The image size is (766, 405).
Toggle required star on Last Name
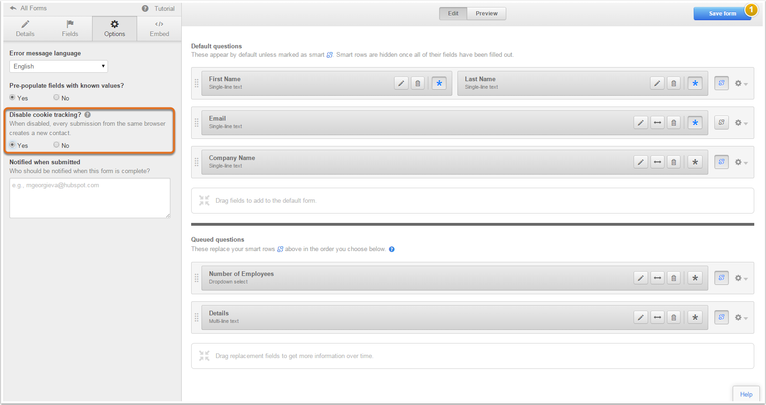click(x=695, y=84)
